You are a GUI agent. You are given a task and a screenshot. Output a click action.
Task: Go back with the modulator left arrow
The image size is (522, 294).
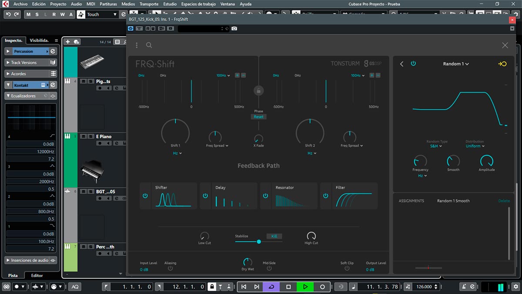point(402,64)
